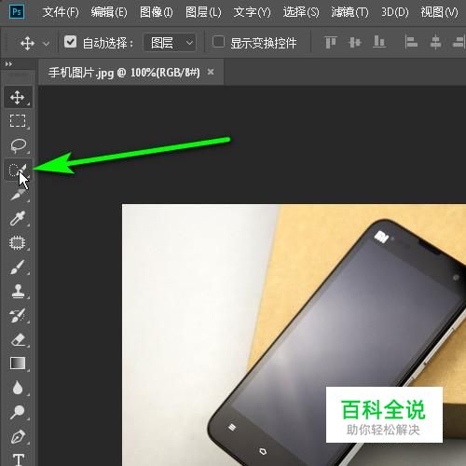Image resolution: width=466 pixels, height=466 pixels.
Task: Close the 手机图片.jpg document tab
Action: click(211, 72)
